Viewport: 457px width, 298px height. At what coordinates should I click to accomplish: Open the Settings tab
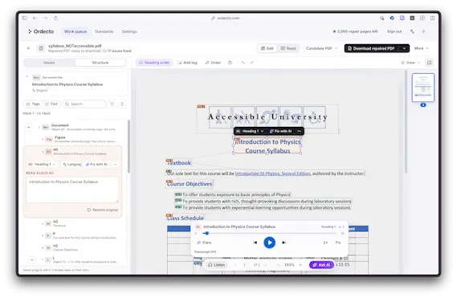129,31
